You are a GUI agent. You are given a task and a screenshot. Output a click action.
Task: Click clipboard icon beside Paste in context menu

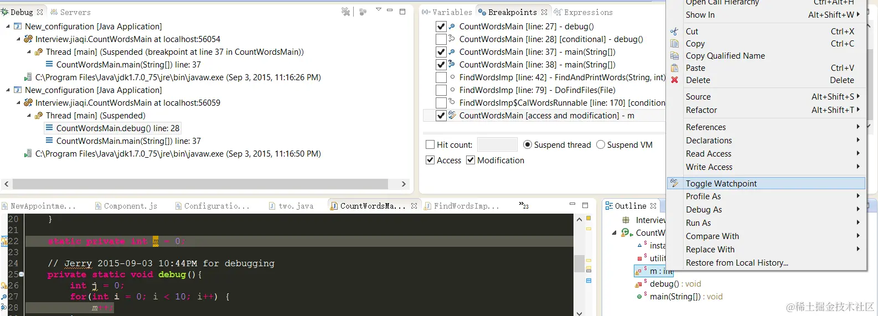(x=674, y=68)
